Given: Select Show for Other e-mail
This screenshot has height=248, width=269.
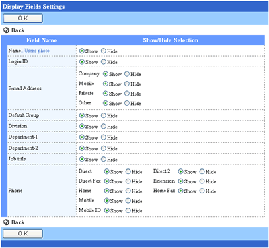Looking at the screenshot, I should pyautogui.click(x=106, y=103).
